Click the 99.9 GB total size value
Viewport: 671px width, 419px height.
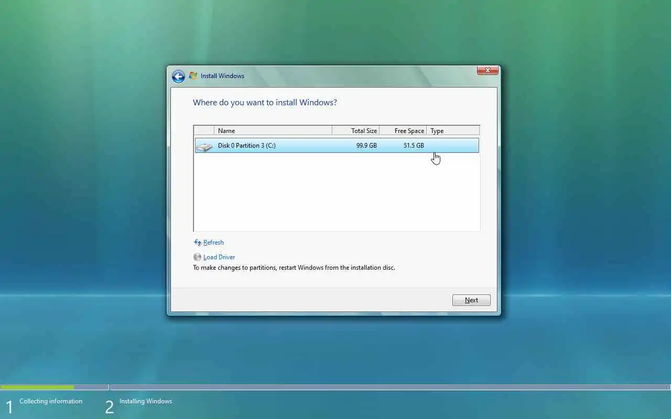366,146
